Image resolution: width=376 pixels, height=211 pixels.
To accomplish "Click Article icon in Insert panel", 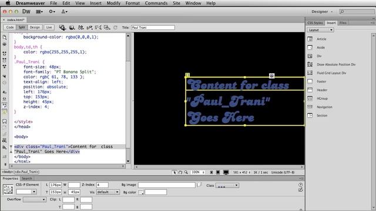I will click(310, 39).
